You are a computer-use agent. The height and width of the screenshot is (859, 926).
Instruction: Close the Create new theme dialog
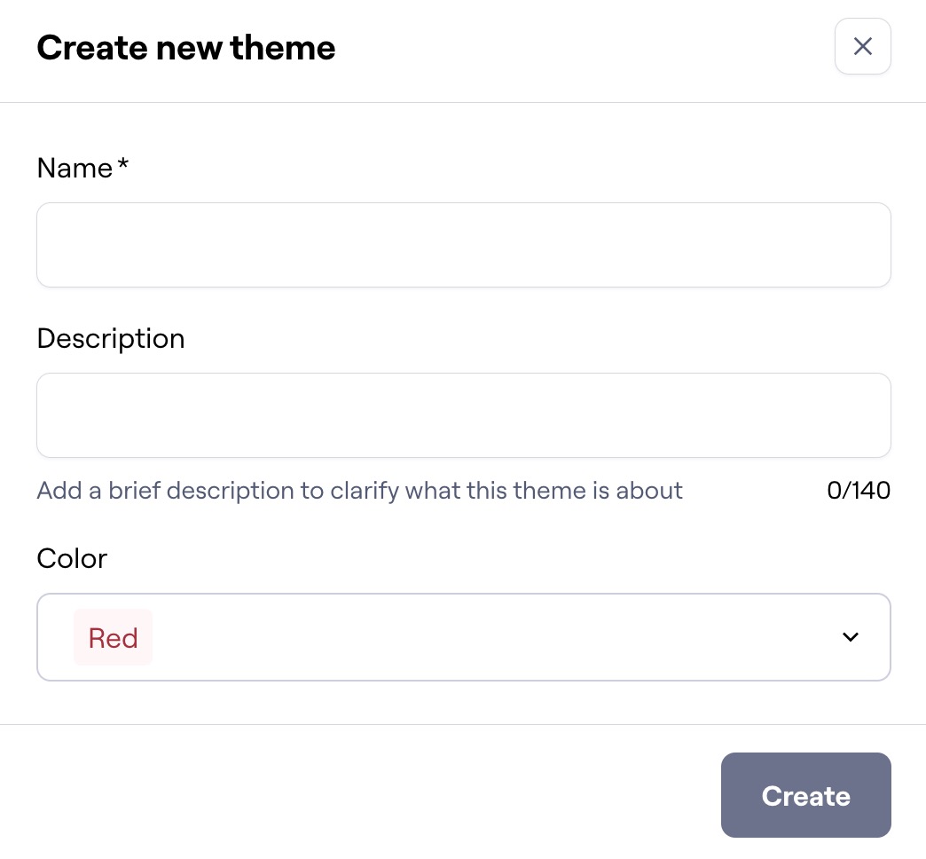(862, 46)
